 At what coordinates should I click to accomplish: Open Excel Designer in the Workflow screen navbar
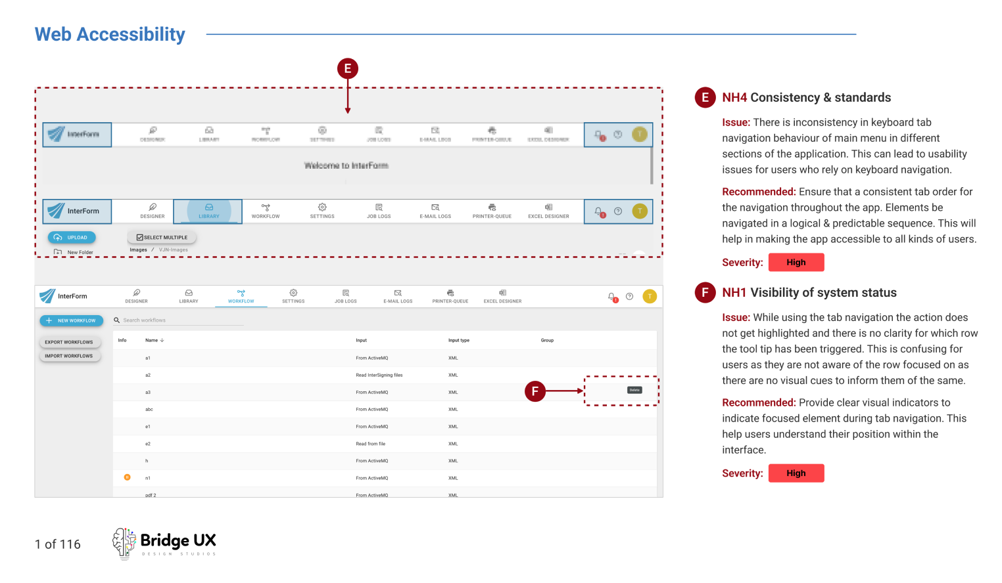[502, 296]
